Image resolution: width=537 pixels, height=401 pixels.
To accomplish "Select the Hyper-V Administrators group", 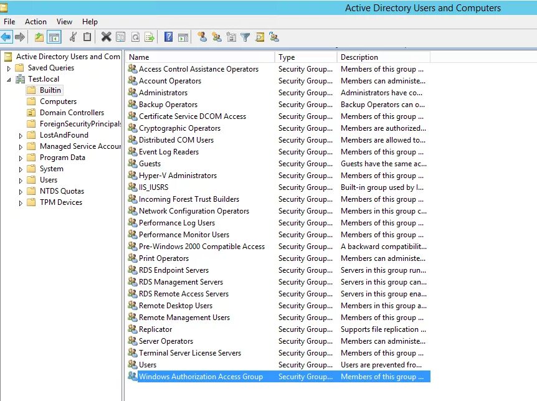I will pyautogui.click(x=178, y=176).
